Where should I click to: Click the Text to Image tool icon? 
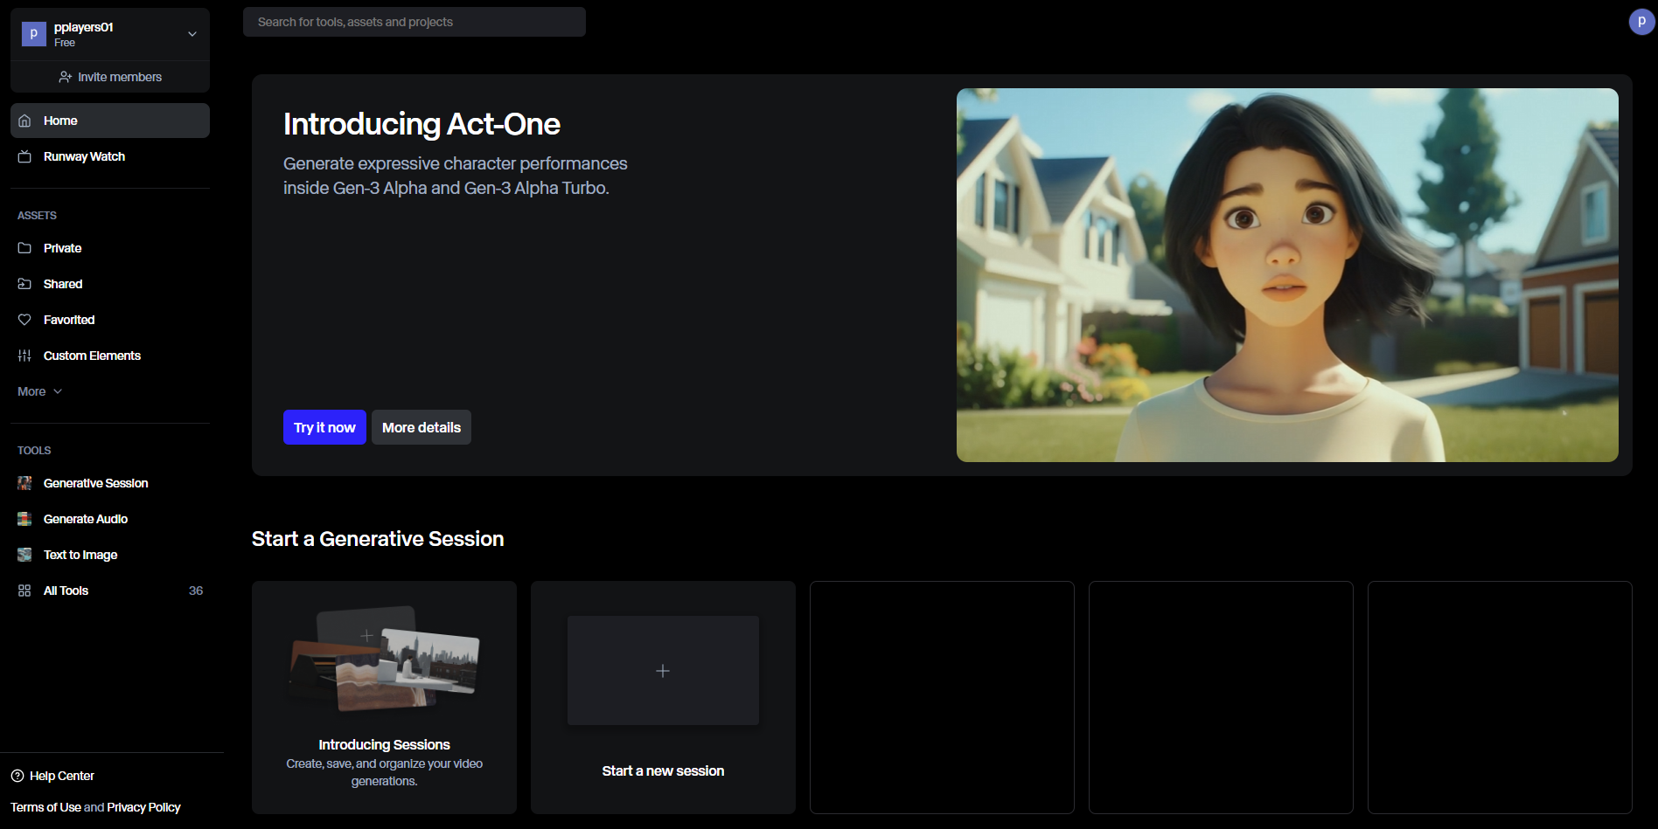(x=24, y=555)
